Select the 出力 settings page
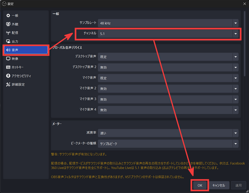 point(26,42)
